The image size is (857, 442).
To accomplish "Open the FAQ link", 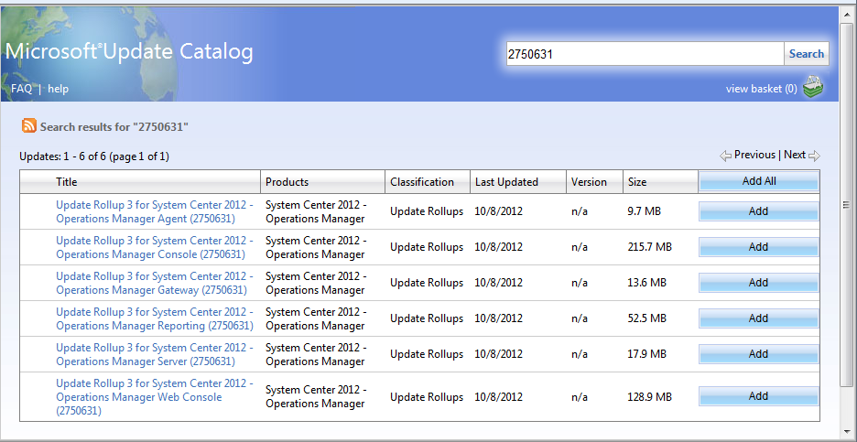I will 21,89.
